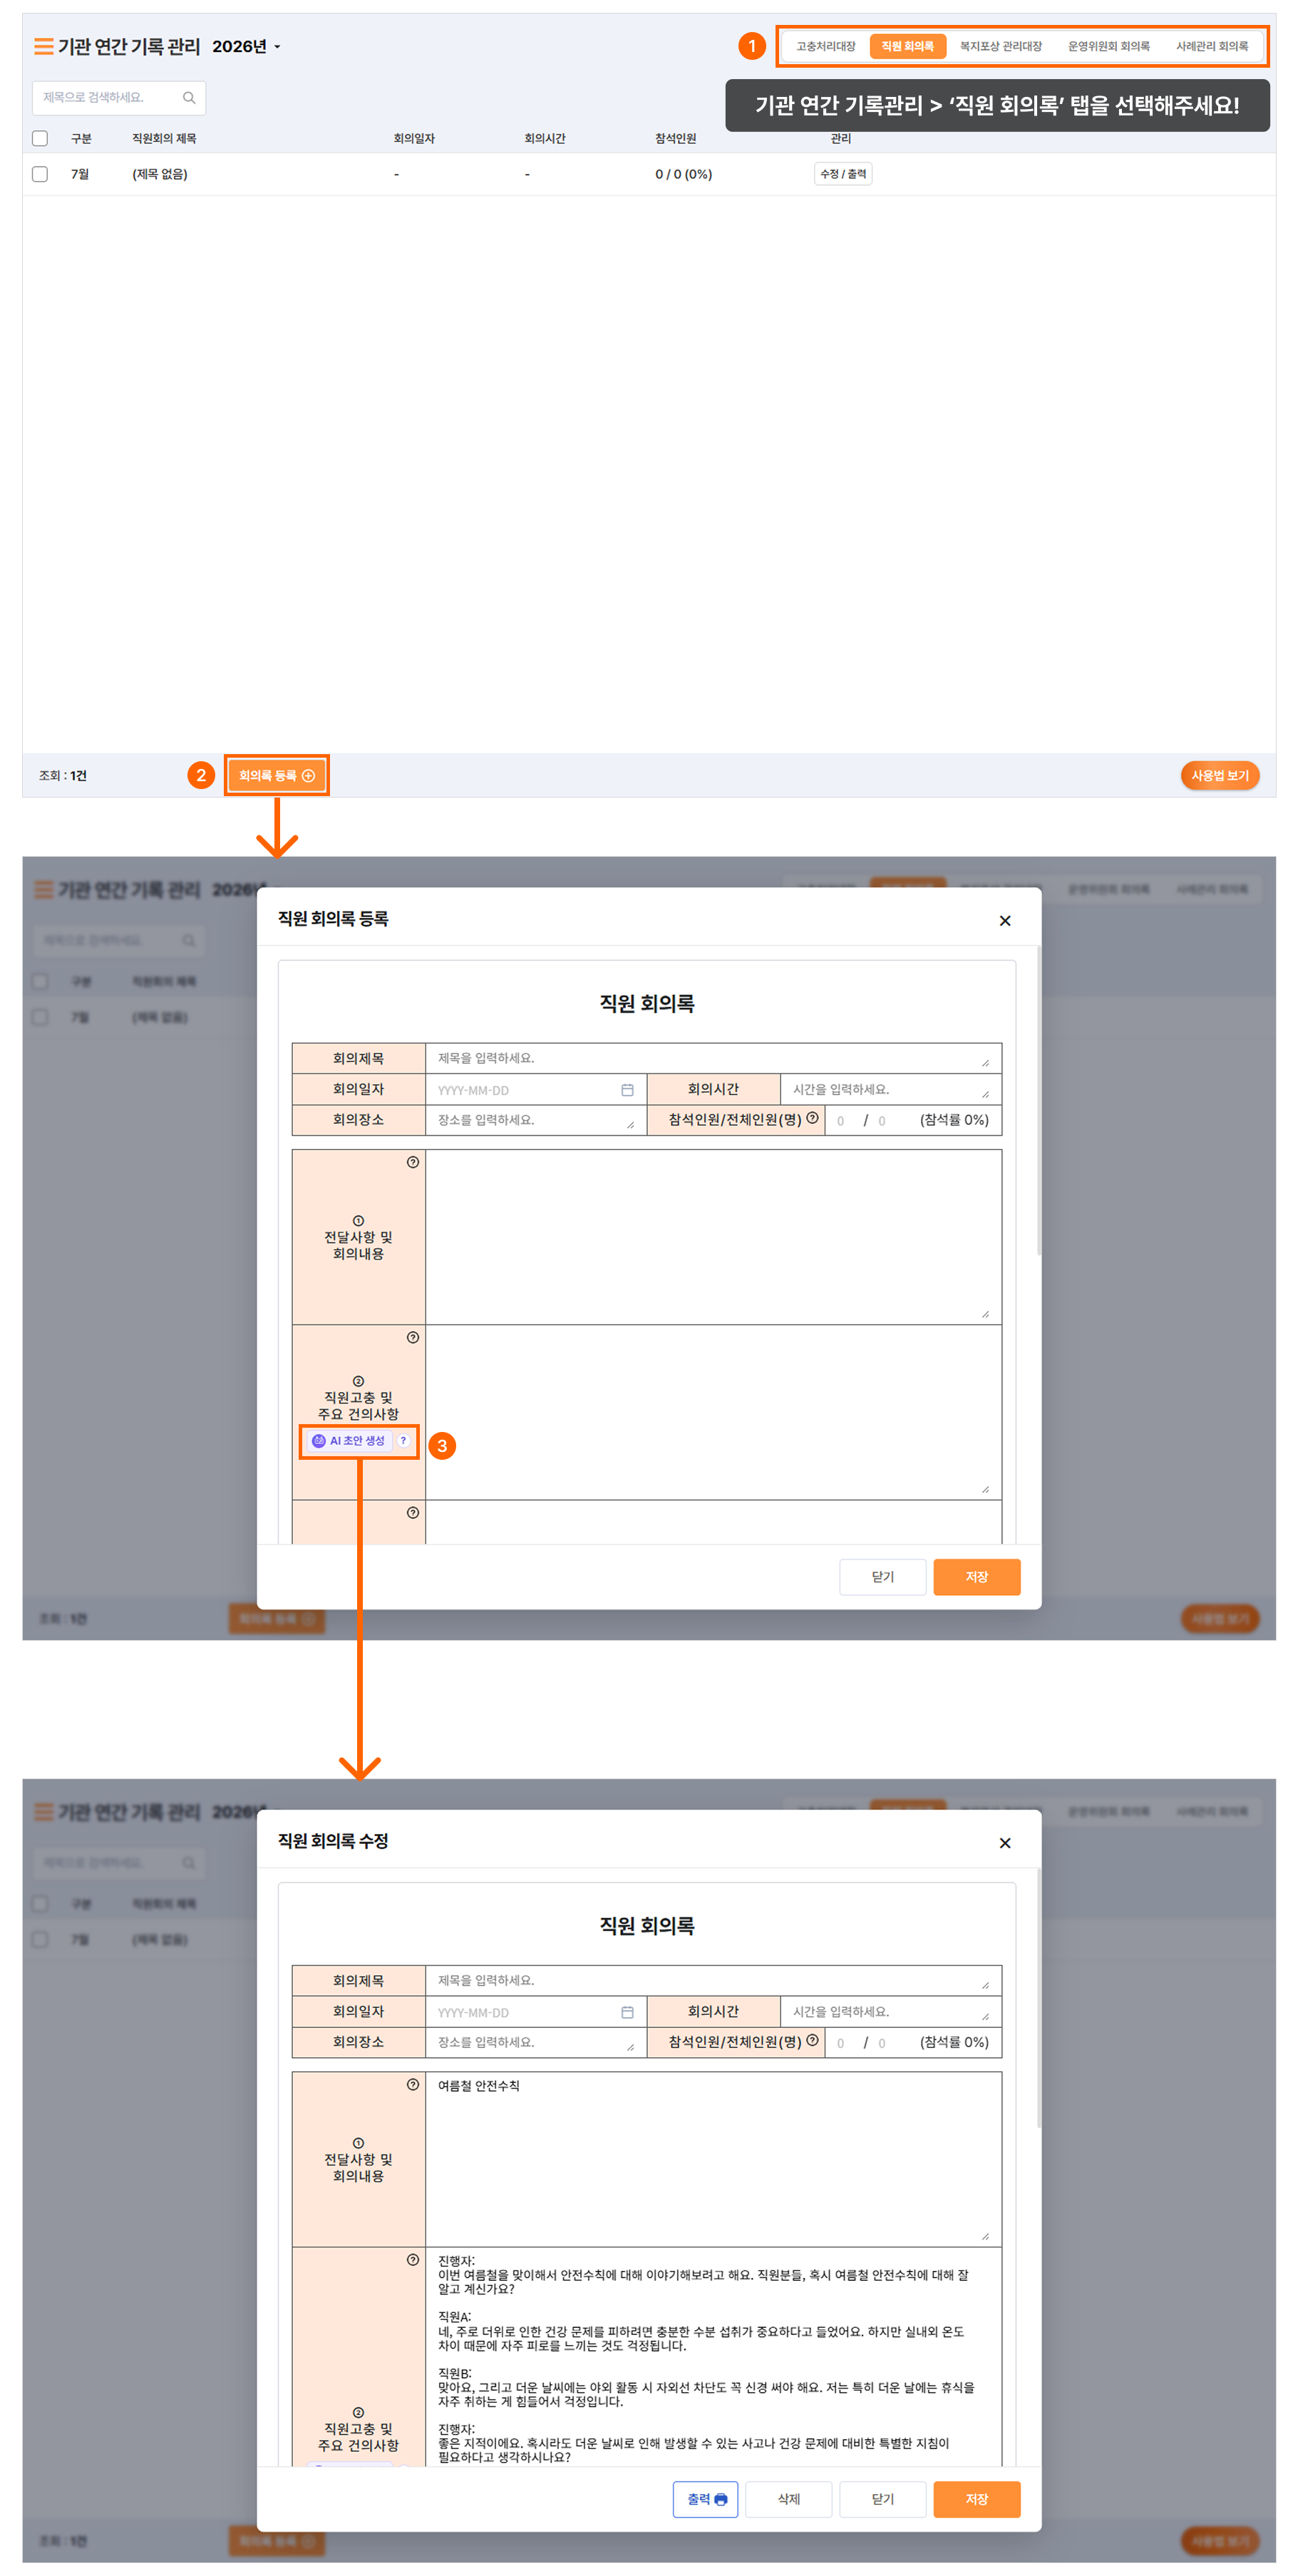Click the 회의록 등록 button
Screen dimensions: 1298x2576
click(x=277, y=775)
